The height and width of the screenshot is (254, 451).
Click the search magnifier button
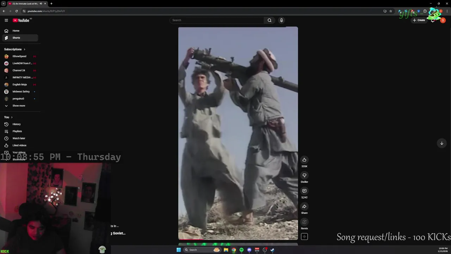tap(270, 20)
